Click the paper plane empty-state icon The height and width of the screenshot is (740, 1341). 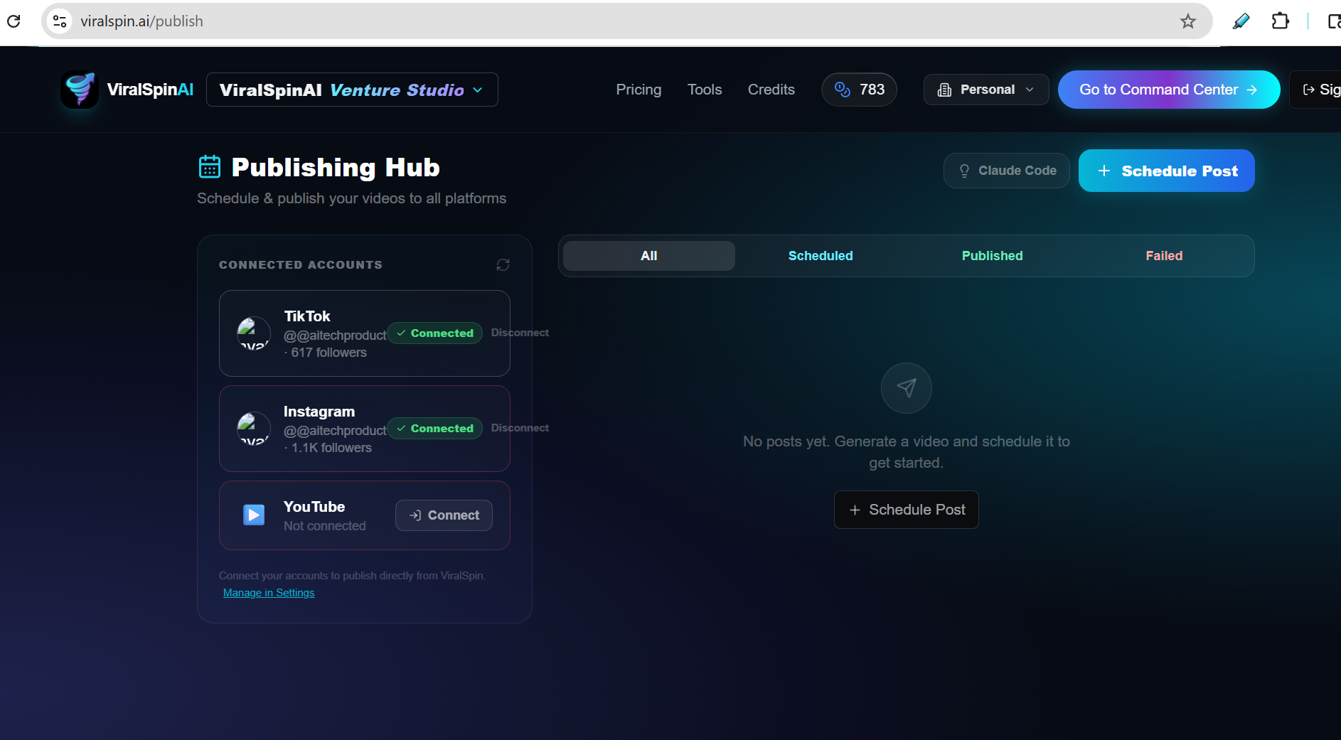906,387
